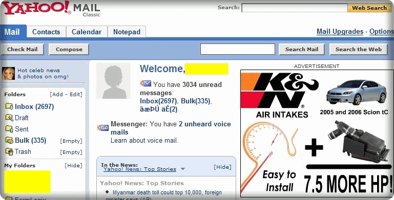This screenshot has width=394, height=200.
Task: Open Bulk(335) link in welcome message
Action: (196, 101)
